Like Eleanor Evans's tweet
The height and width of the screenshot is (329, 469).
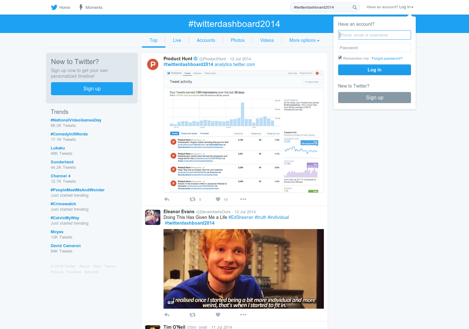coord(218,314)
